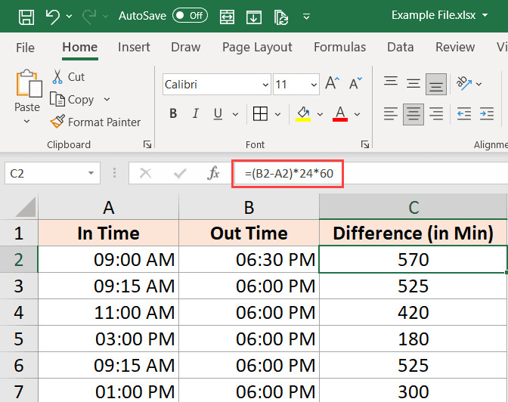This screenshot has height=402, width=508.
Task: Click the Save icon in title bar
Action: [25, 15]
